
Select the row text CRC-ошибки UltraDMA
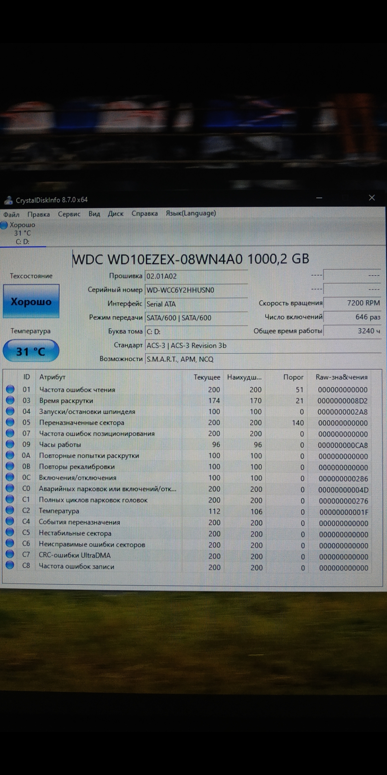pos(75,555)
